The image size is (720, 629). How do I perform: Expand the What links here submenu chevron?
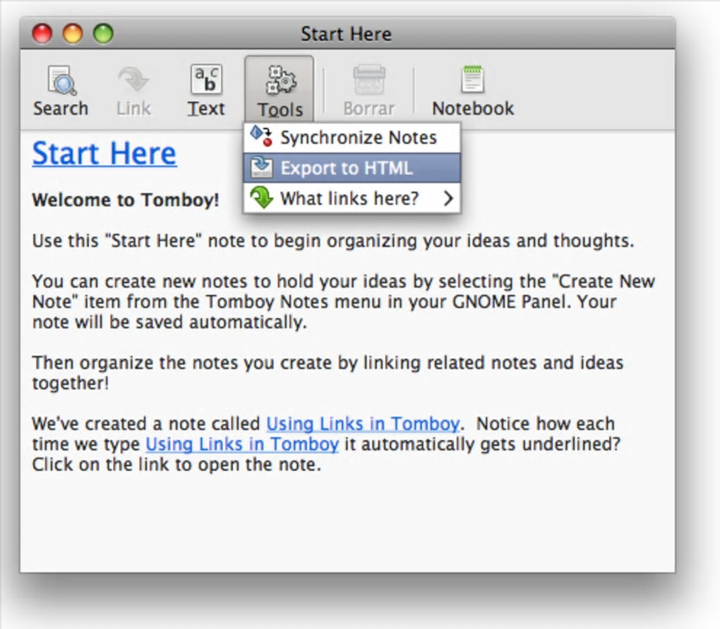pos(448,198)
